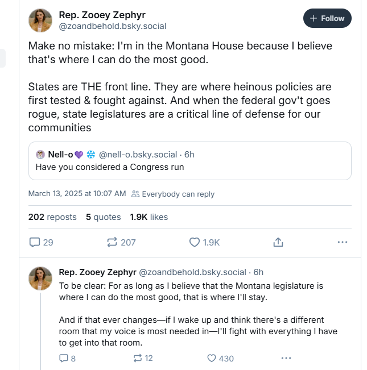Like the follow-up post with 430 likes
Viewport: 367px width, 370px height.
coord(212,358)
